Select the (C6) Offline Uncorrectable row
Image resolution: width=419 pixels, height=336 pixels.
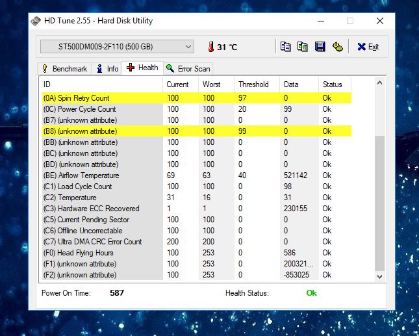point(197,231)
